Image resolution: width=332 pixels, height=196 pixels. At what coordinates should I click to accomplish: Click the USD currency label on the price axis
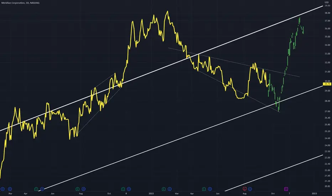pyautogui.click(x=327, y=2)
